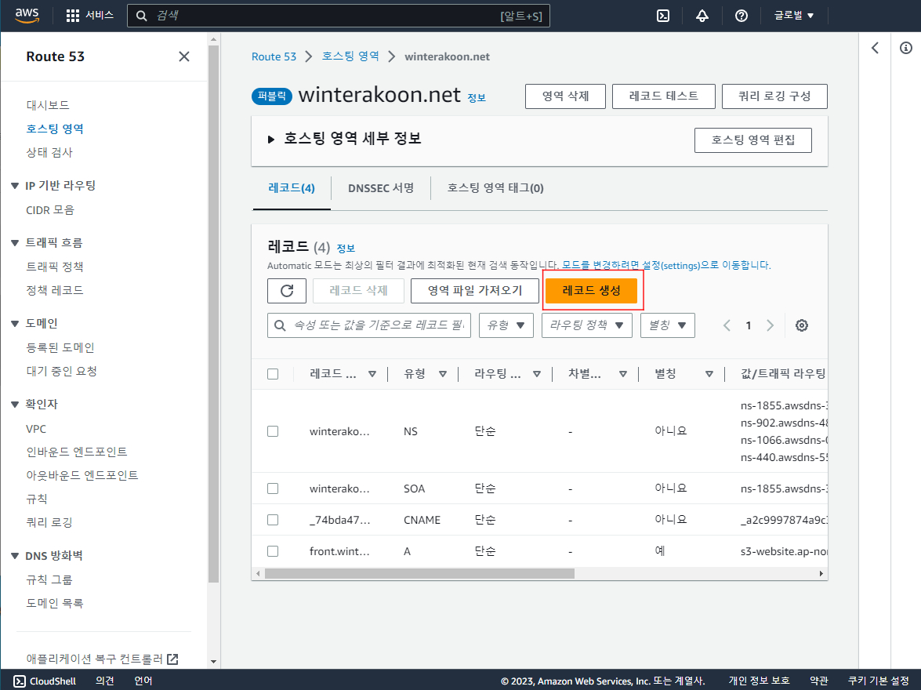Collapse IP 기반 라우팅 nav section
The image size is (921, 690).
pos(15,186)
